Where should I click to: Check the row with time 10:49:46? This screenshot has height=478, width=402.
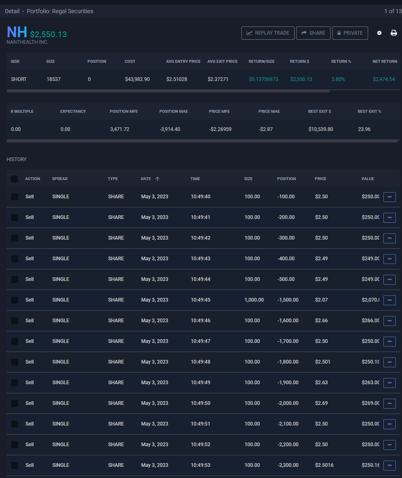point(14,321)
